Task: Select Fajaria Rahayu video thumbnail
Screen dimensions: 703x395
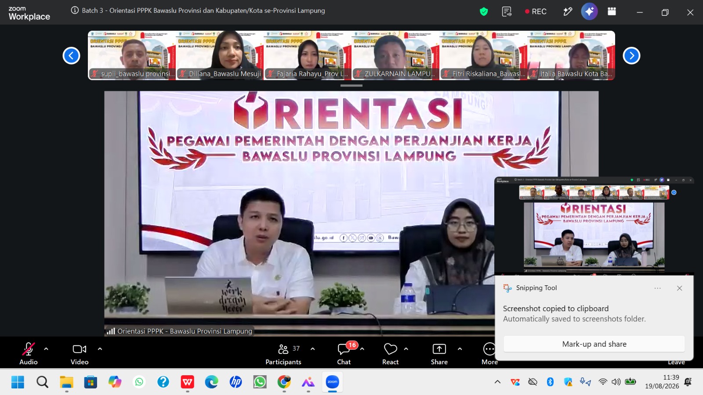Action: [308, 55]
